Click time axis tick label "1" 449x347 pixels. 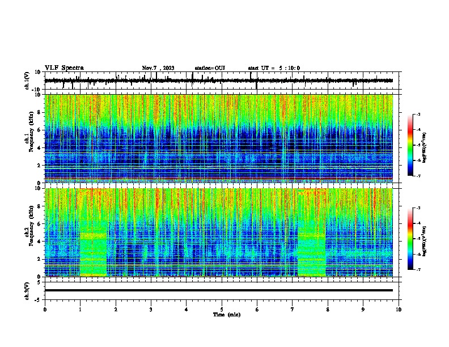[80, 310]
